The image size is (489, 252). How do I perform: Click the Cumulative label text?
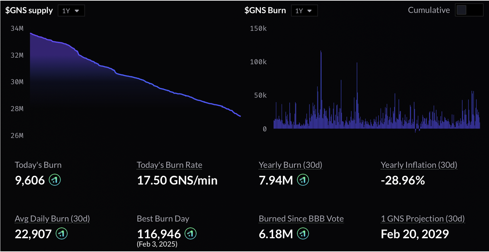pyautogui.click(x=429, y=10)
